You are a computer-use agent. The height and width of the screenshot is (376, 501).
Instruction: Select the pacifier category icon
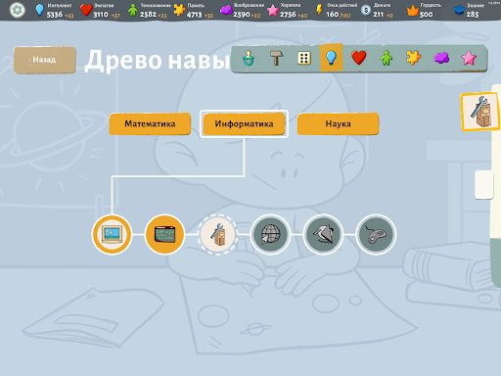(249, 59)
